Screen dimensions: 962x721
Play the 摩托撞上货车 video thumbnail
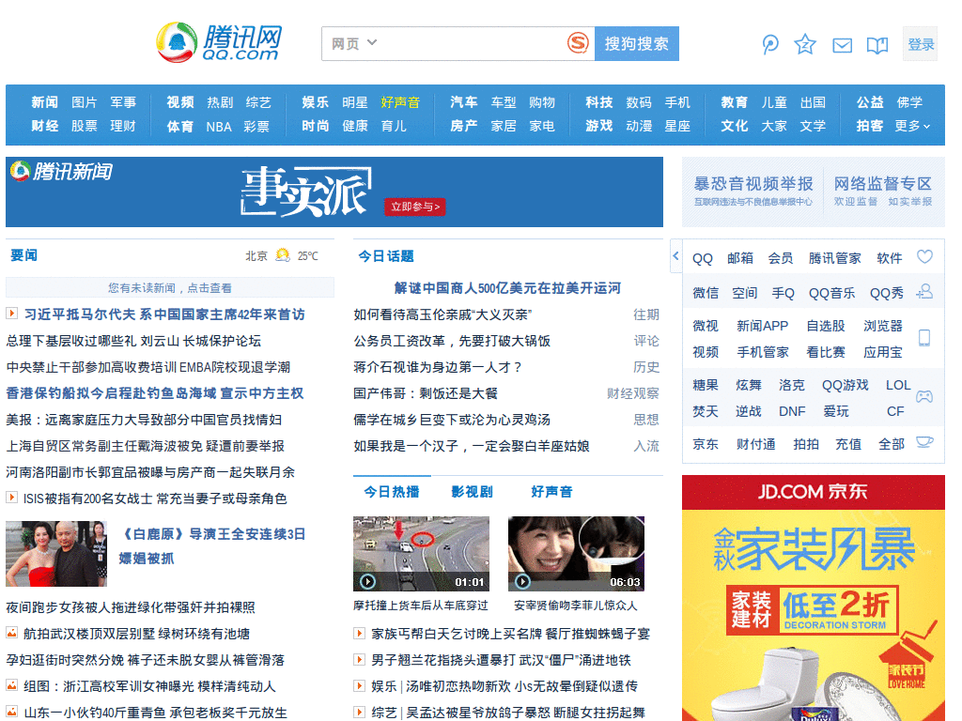[x=420, y=553]
